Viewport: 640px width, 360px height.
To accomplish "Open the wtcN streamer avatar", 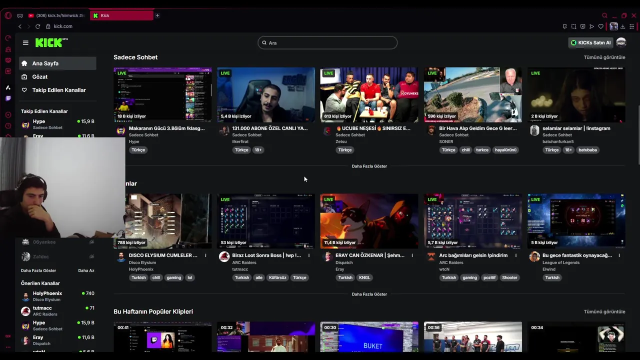I will (x=431, y=256).
